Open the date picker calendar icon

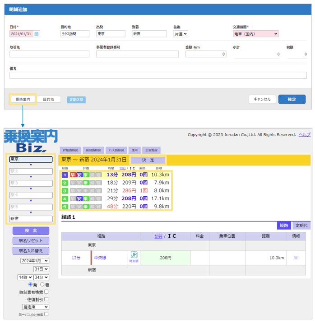37,33
